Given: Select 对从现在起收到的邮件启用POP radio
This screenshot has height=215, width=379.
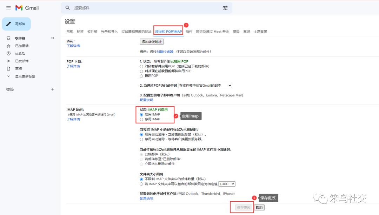Looking at the screenshot, I should [141, 71].
